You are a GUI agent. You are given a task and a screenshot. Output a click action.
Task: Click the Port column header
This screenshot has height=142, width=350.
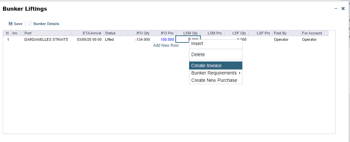click(x=47, y=33)
